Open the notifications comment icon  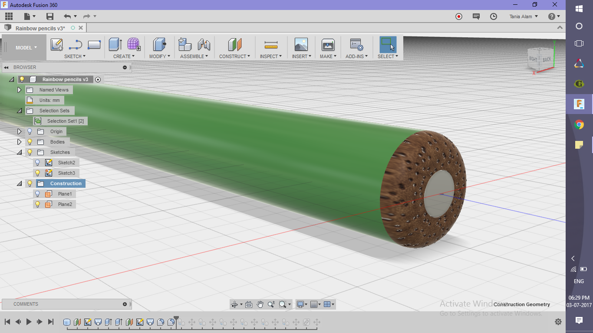pyautogui.click(x=476, y=16)
